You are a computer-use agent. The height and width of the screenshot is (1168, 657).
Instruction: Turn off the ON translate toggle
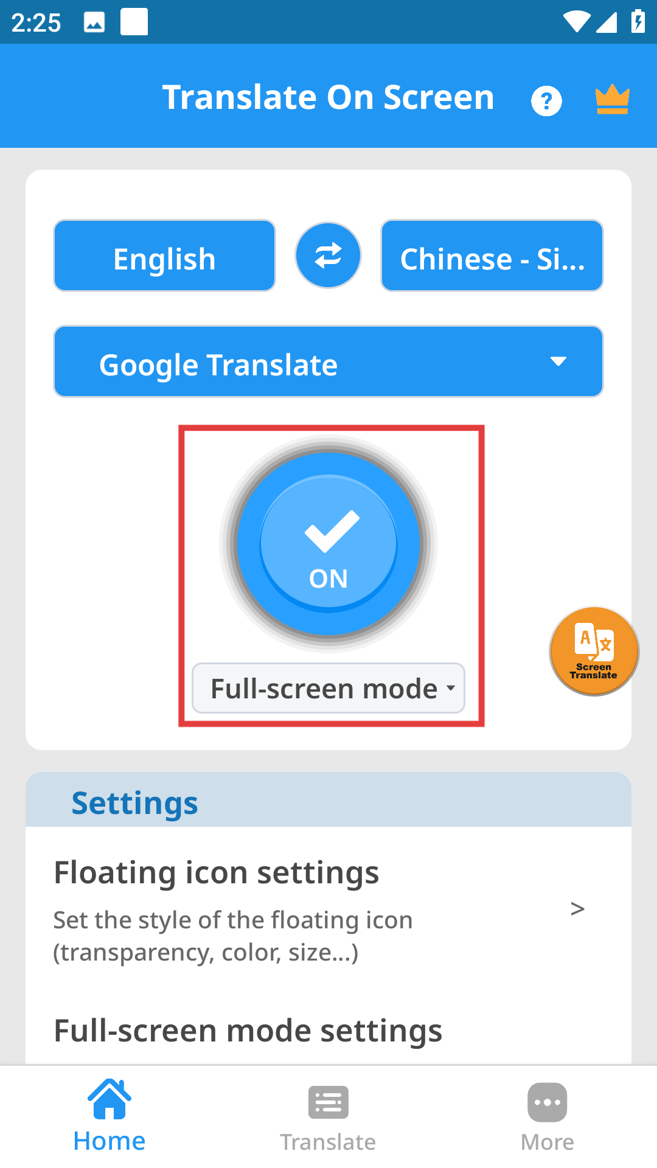tap(328, 544)
